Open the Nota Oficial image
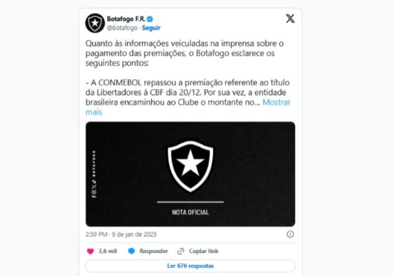Image resolution: width=393 pixels, height=276 pixels. pos(190,174)
